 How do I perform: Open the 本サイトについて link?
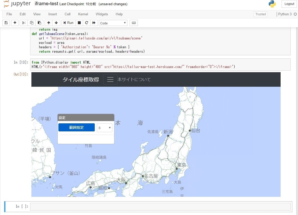pos(134,79)
